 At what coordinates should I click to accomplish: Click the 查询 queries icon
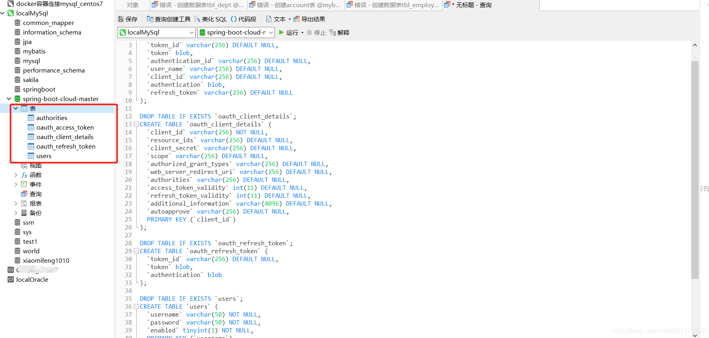pos(24,194)
